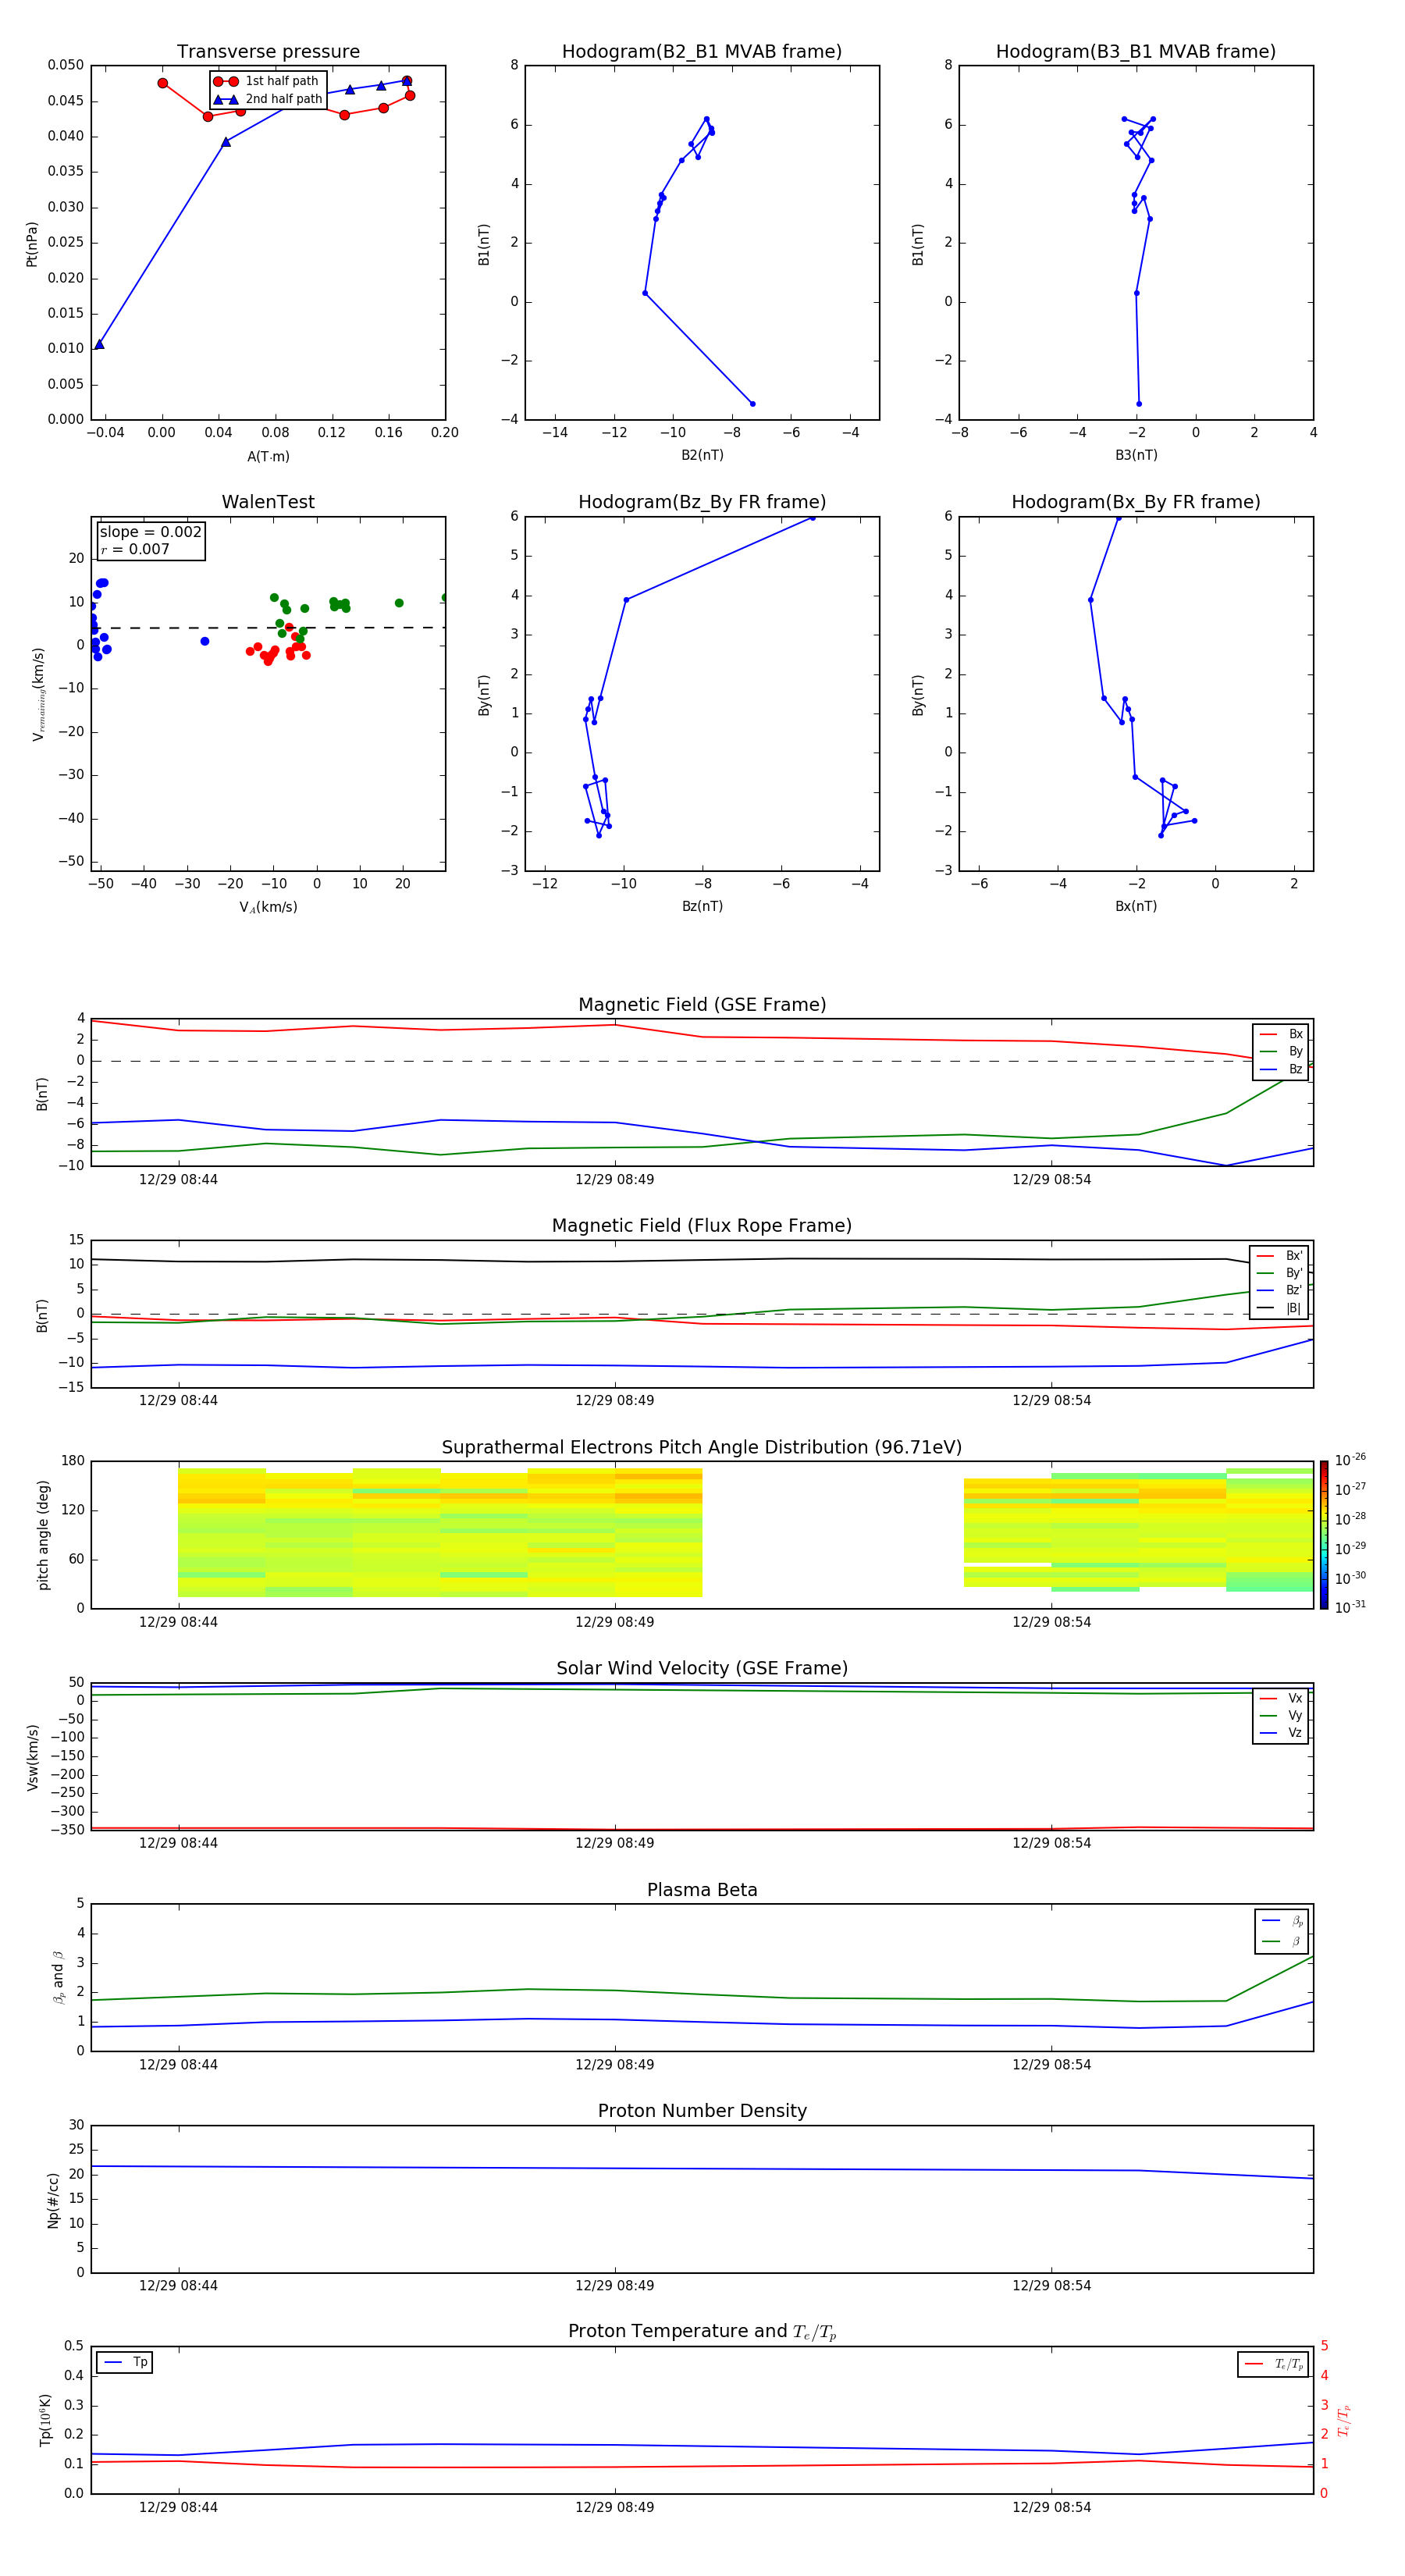Screen dimensions: 1405x2576
Task: Select the 'Tp' legend entry
Action: (x=125, y=2362)
